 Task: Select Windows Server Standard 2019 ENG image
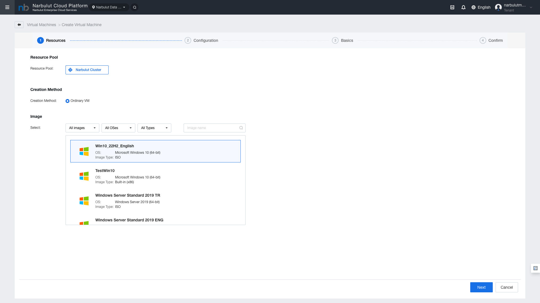(x=156, y=219)
